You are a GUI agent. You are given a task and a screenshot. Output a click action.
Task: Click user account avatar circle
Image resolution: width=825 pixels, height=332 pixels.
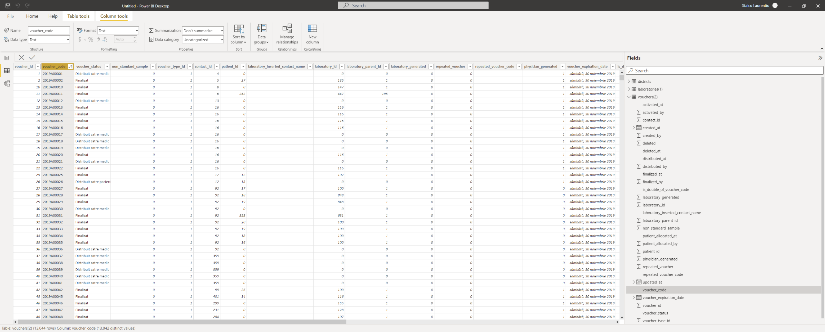tap(775, 5)
